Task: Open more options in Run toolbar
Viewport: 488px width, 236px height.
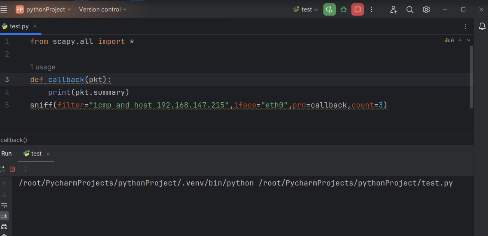Action: (26, 169)
